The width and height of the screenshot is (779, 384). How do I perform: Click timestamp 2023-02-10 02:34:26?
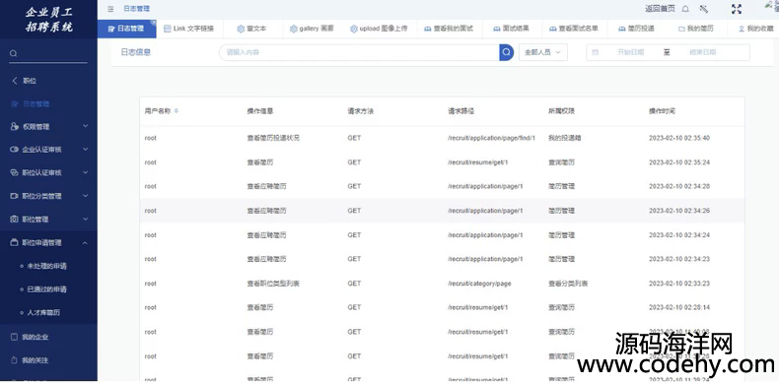pyautogui.click(x=679, y=211)
